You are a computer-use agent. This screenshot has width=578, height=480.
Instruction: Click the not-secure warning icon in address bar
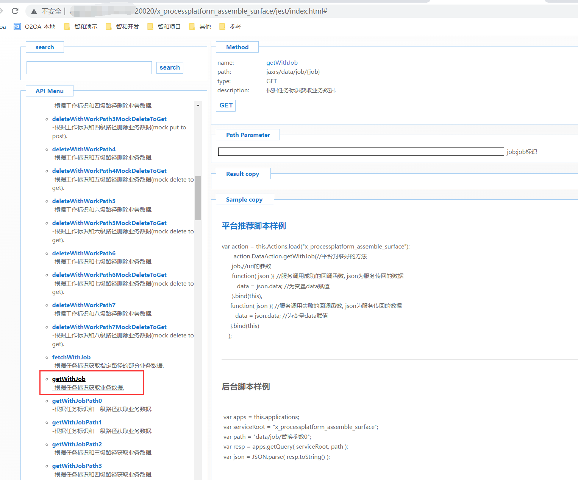pyautogui.click(x=34, y=11)
